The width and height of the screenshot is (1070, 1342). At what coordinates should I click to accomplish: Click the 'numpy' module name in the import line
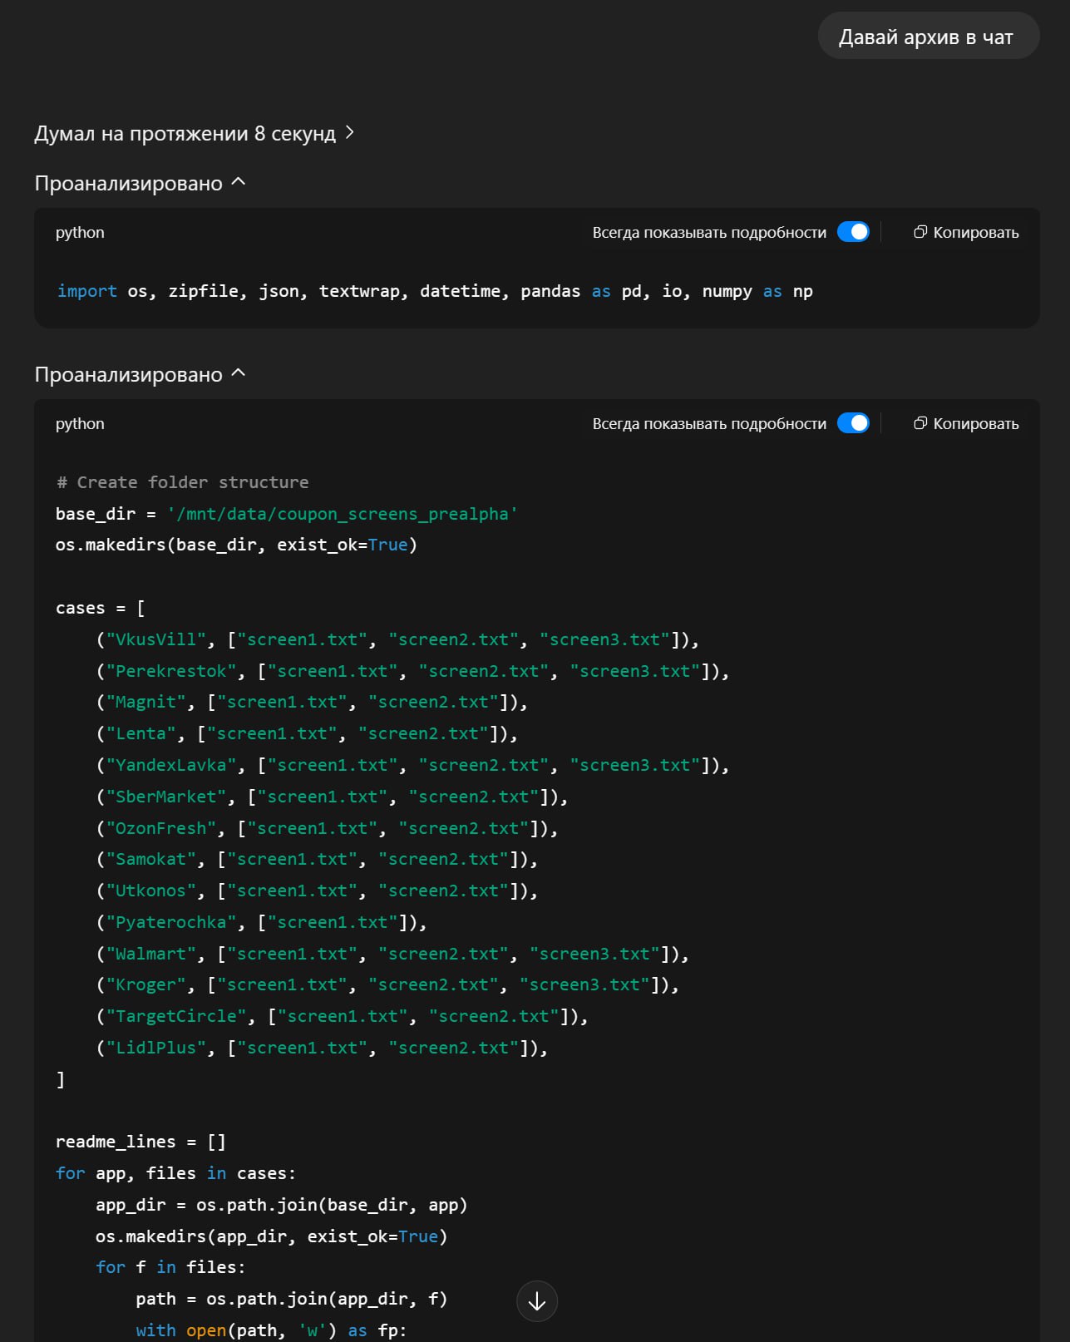coord(727,291)
